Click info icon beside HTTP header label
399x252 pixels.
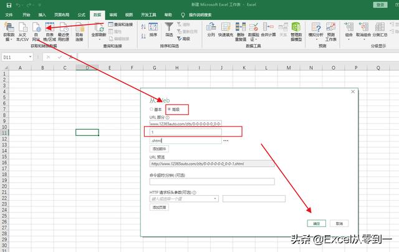[194, 193]
